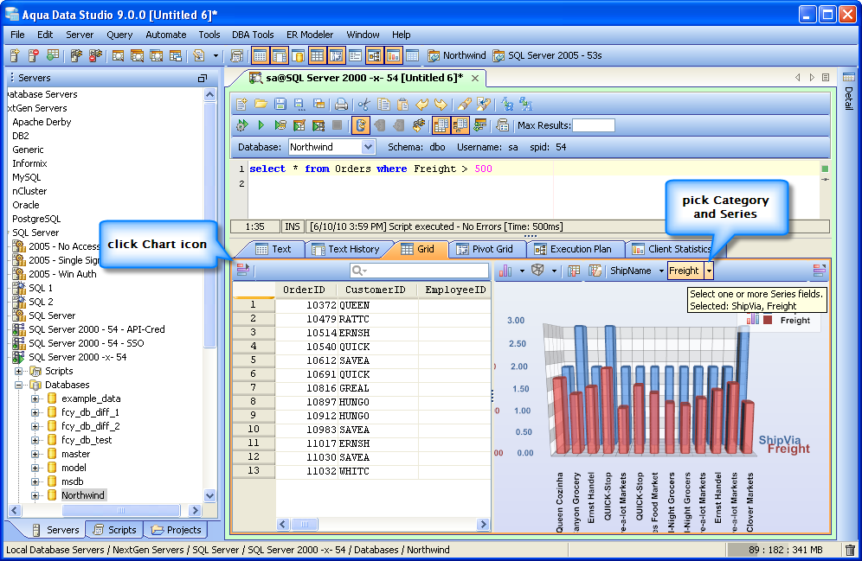Click the gray Stop execution square
This screenshot has height=561, width=862.
coord(337,125)
